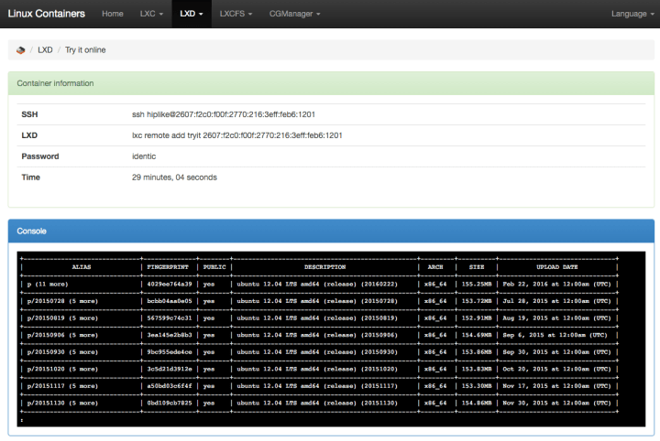This screenshot has height=441, width=660.
Task: Click the LXD breadcrumb link
Action: click(45, 50)
